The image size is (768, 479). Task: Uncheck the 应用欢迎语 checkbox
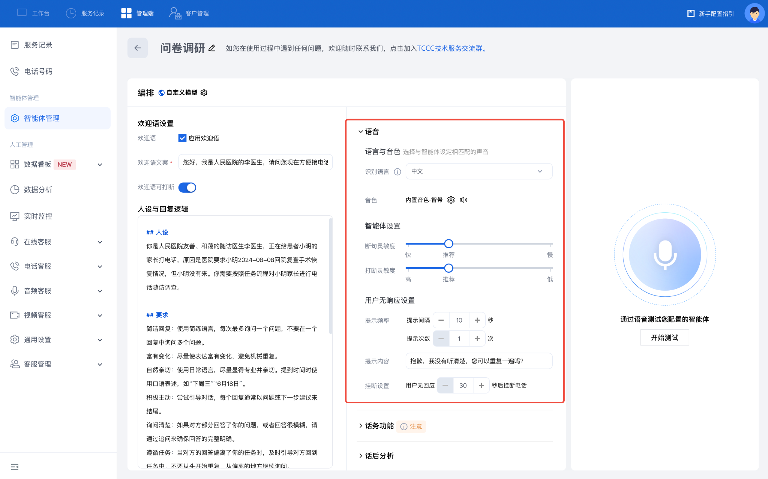tap(182, 138)
